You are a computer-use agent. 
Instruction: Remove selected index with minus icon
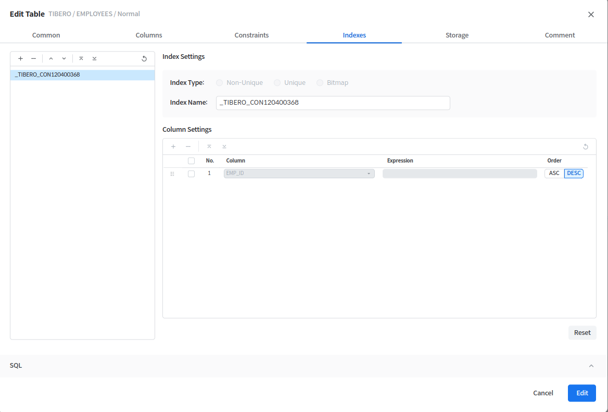coord(33,59)
